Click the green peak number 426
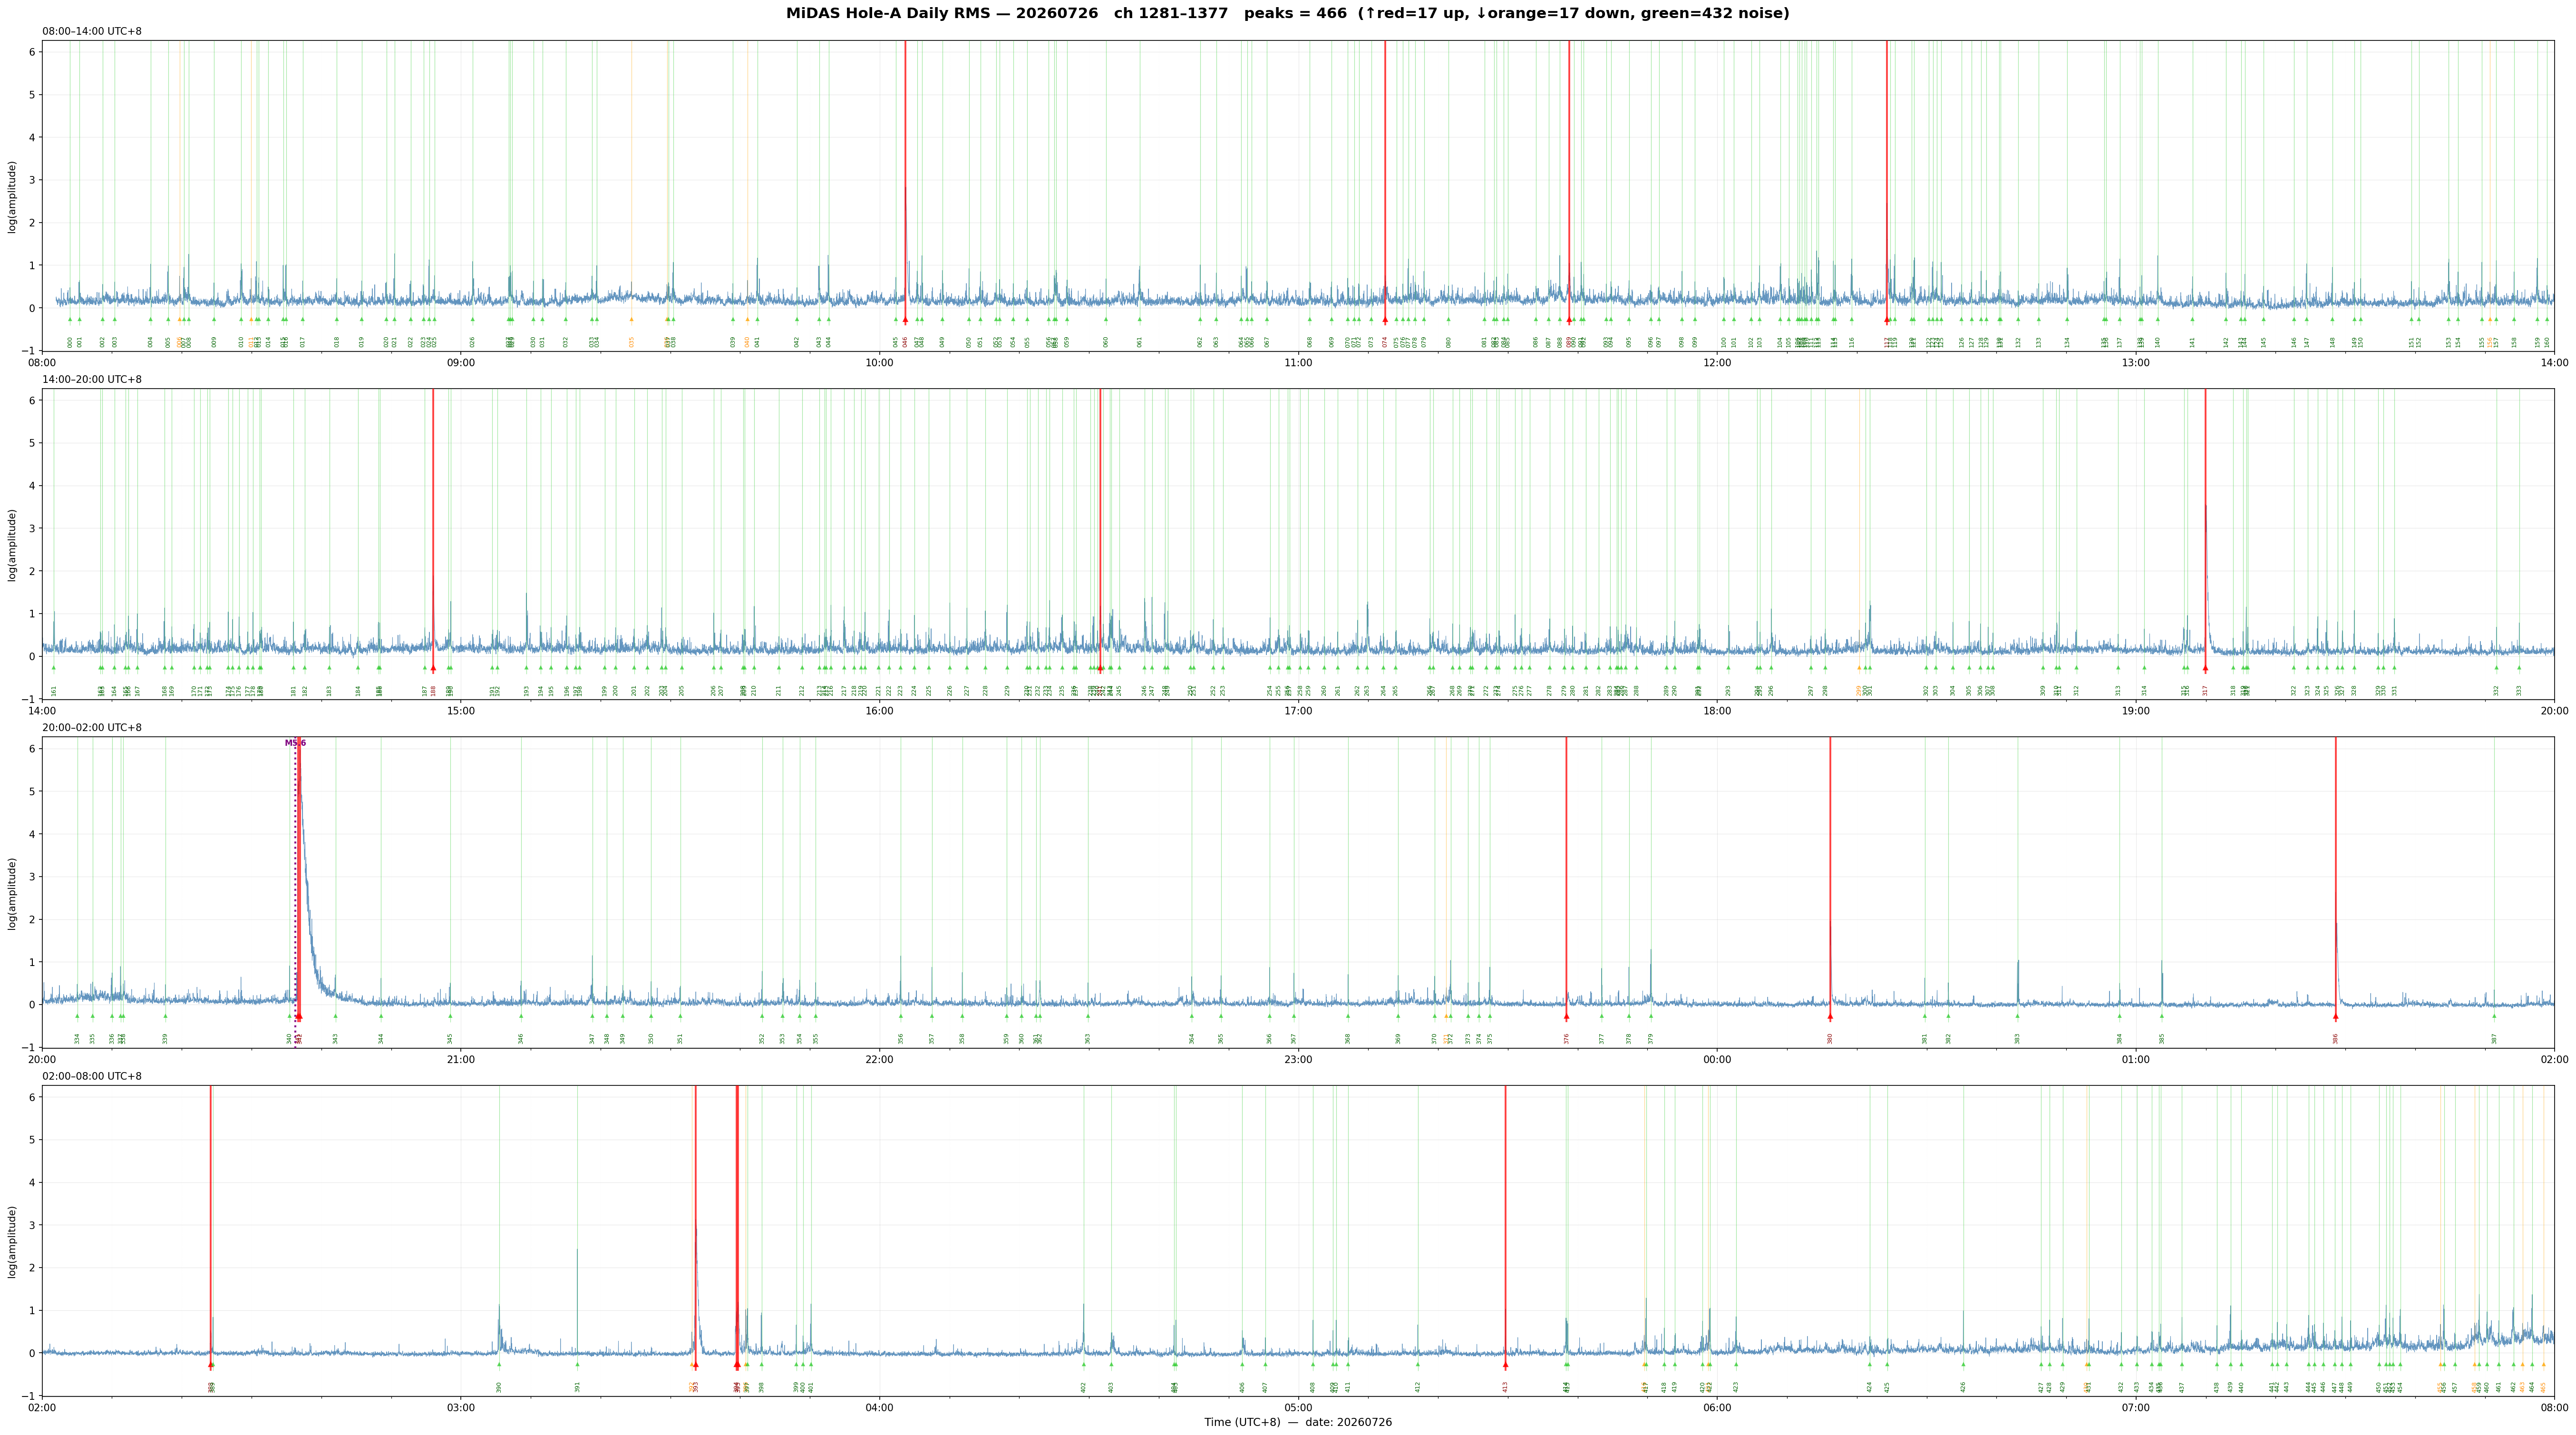Image resolution: width=2576 pixels, height=1435 pixels. tap(1963, 1387)
